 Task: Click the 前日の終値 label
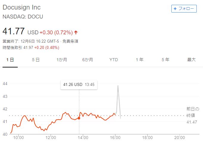point(193,112)
